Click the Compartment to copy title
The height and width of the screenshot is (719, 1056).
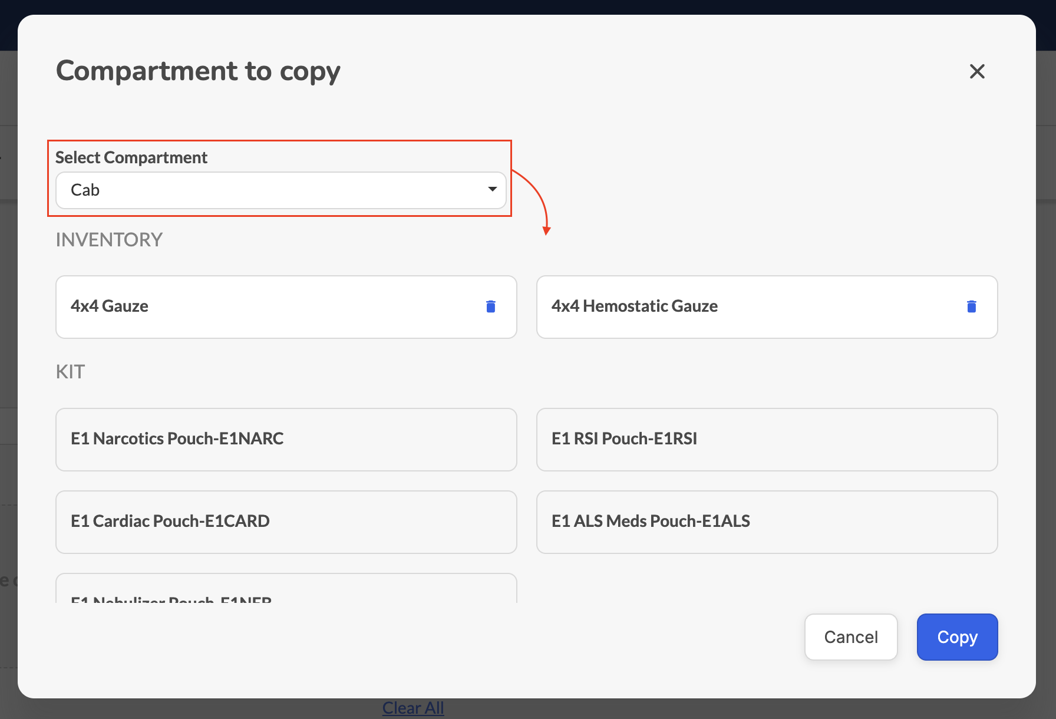198,71
